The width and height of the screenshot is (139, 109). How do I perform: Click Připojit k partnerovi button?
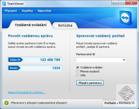(x=90, y=83)
